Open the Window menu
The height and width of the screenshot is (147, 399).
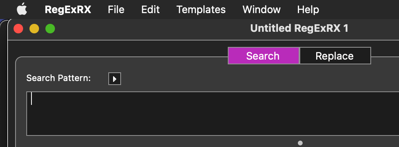pos(261,10)
